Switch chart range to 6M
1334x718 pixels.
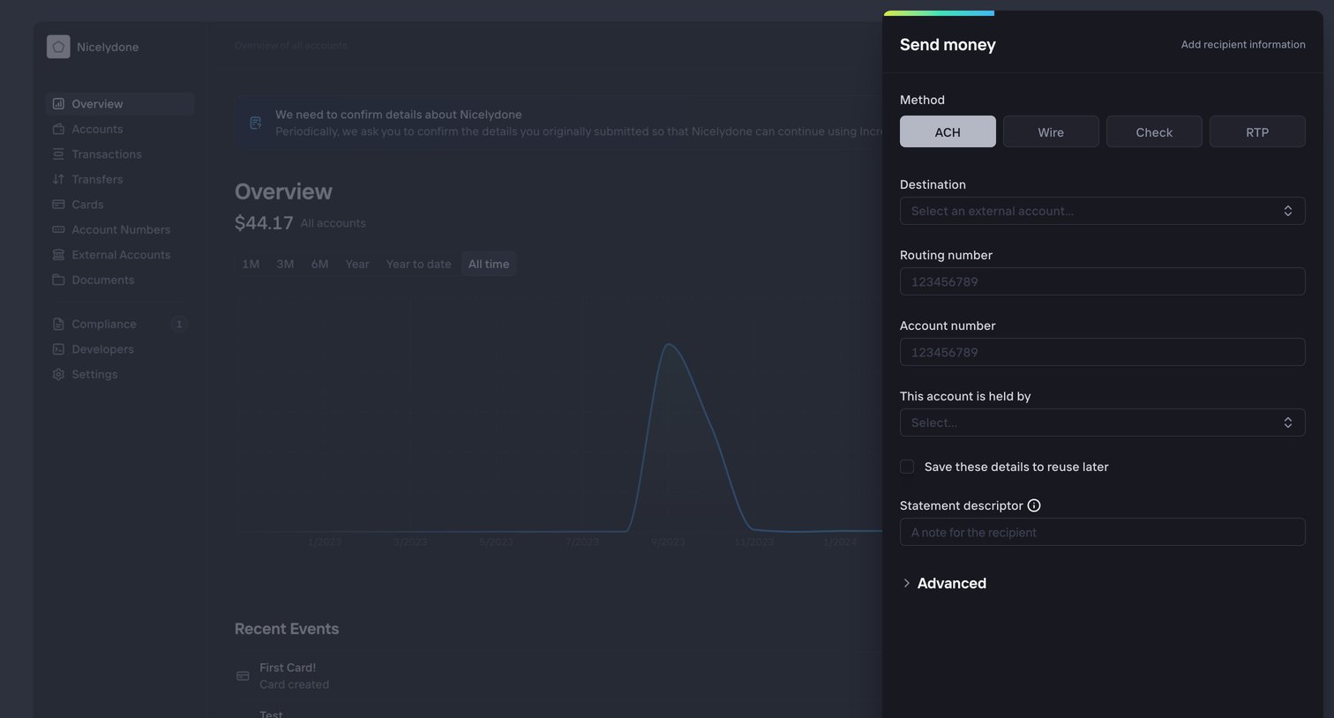[x=319, y=264]
